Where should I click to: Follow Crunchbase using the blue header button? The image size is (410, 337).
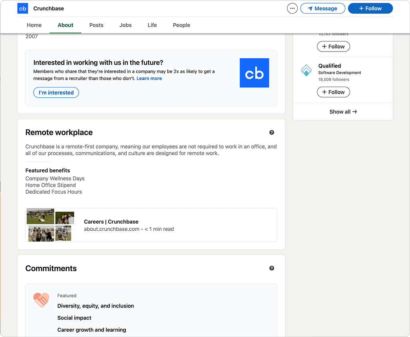[370, 8]
